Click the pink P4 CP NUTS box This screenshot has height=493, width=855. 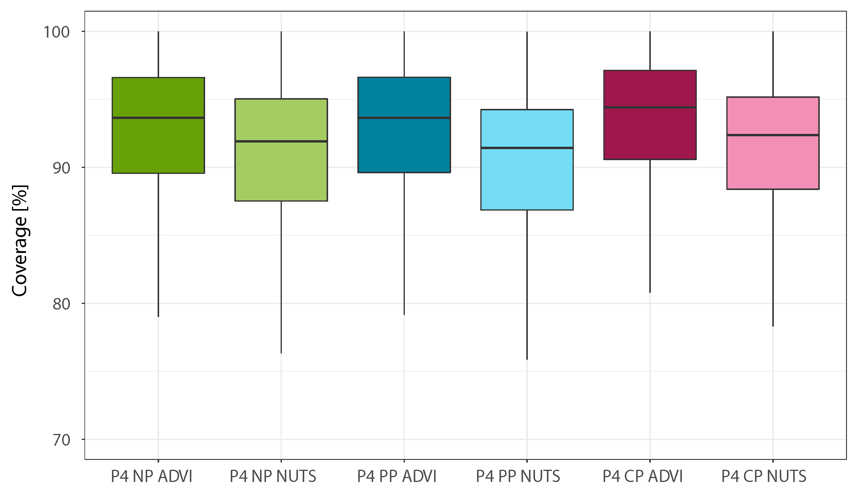tap(773, 163)
